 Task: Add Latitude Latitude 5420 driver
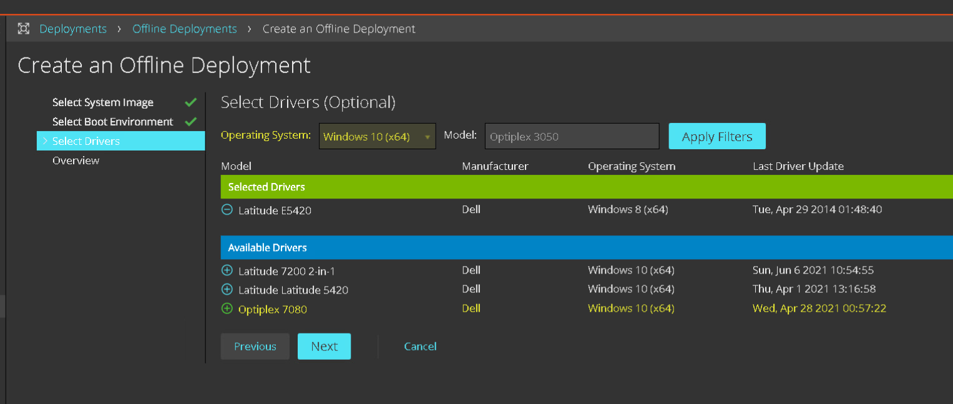(227, 289)
